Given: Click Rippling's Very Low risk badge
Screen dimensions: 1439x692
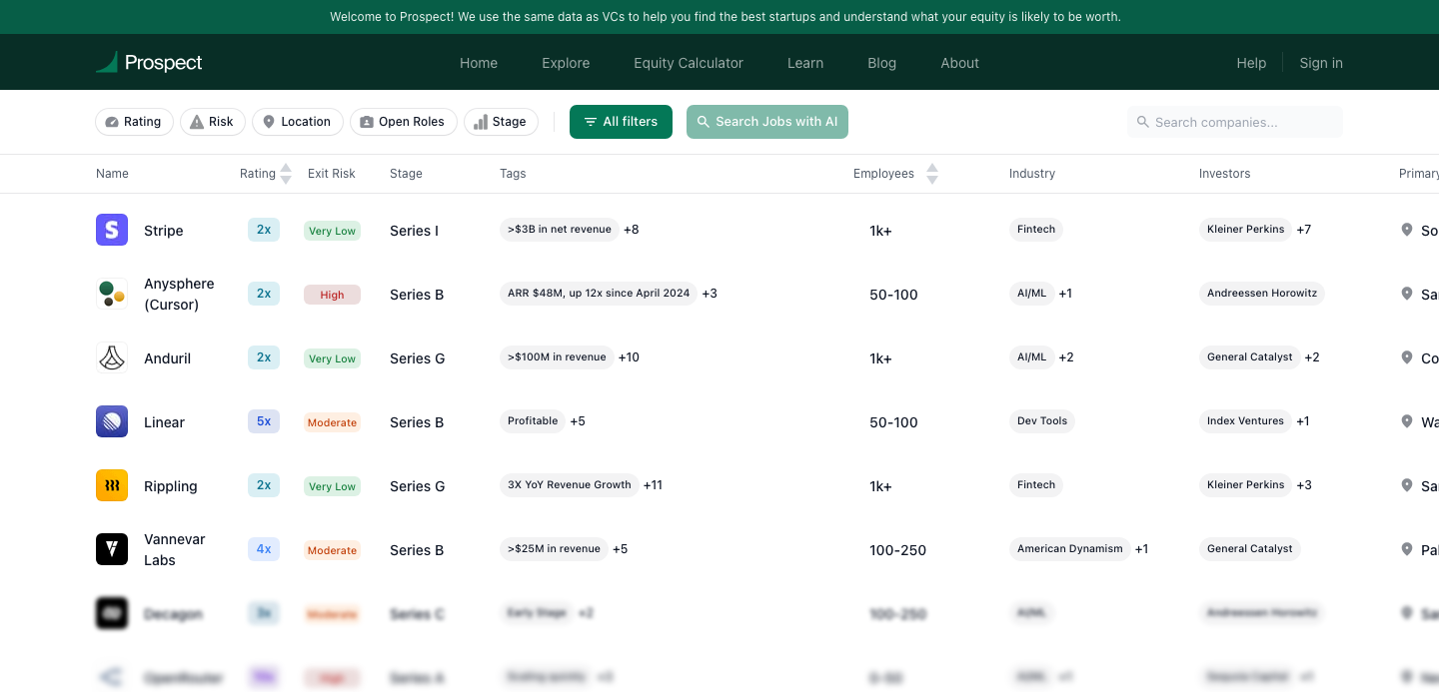Looking at the screenshot, I should coord(332,486).
